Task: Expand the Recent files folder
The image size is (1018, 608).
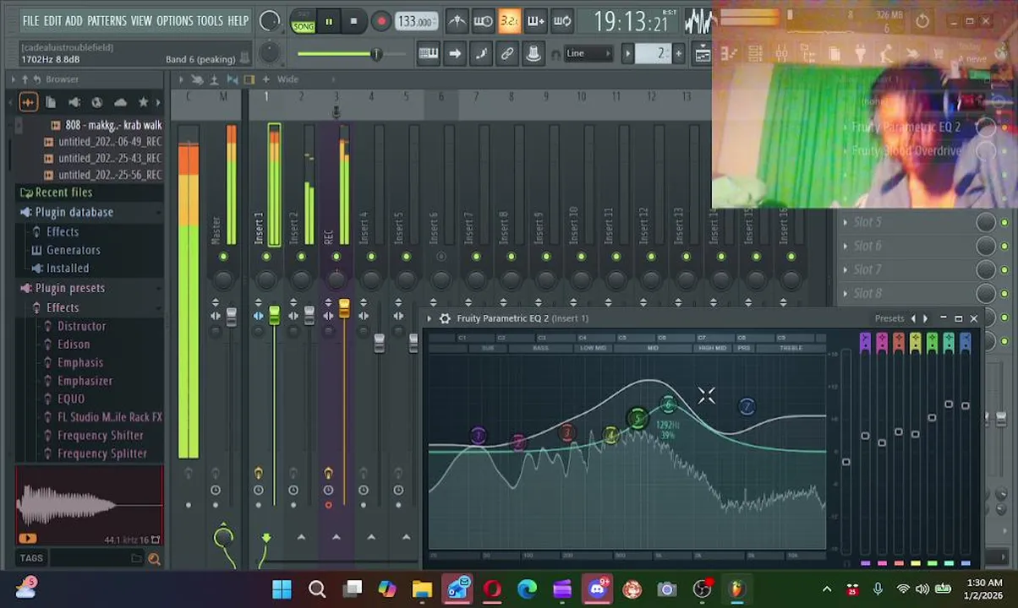Action: [x=63, y=193]
